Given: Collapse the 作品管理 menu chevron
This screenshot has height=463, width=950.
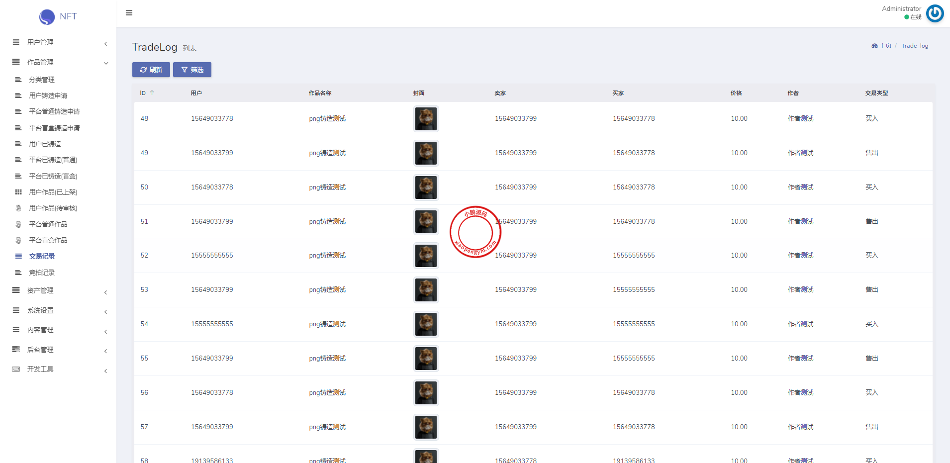Looking at the screenshot, I should (x=105, y=63).
